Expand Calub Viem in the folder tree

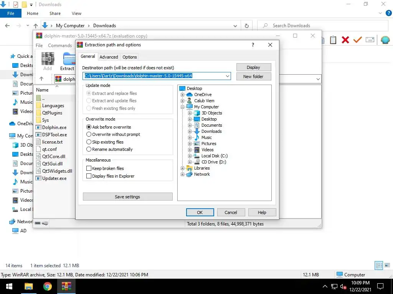(182, 101)
